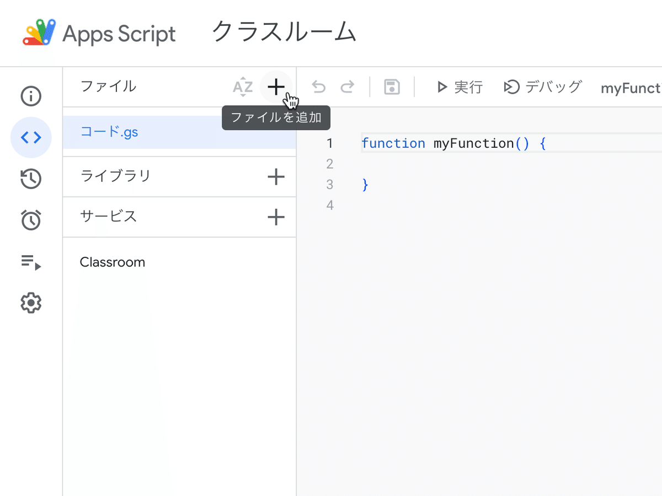This screenshot has width=662, height=496.
Task: Open project history clock icon
Action: [x=31, y=179]
